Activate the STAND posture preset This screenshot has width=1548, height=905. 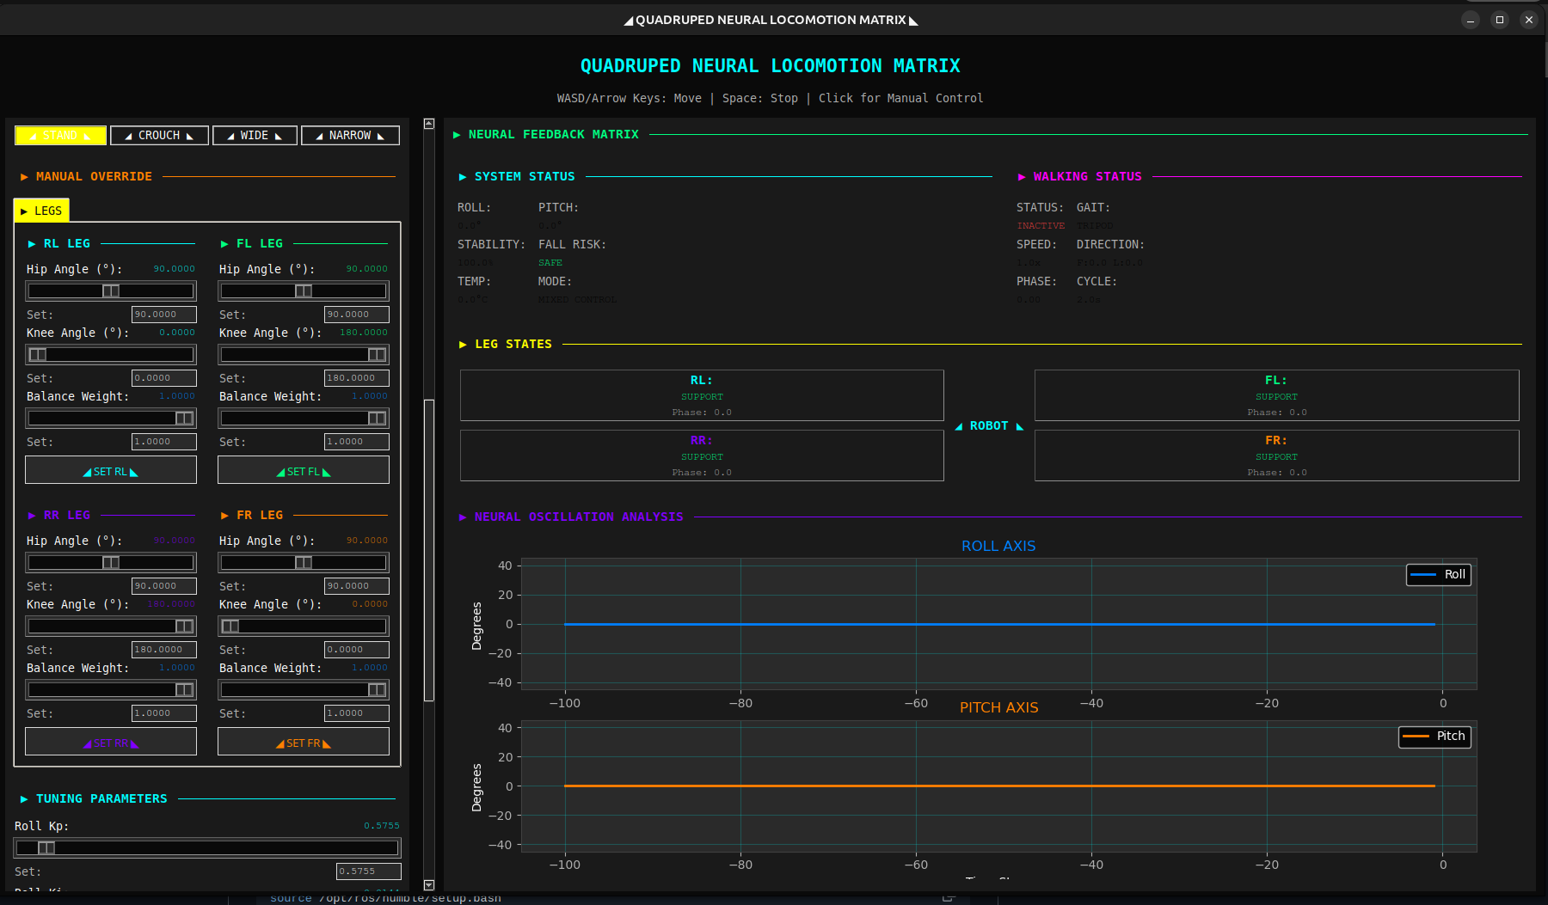pyautogui.click(x=60, y=136)
